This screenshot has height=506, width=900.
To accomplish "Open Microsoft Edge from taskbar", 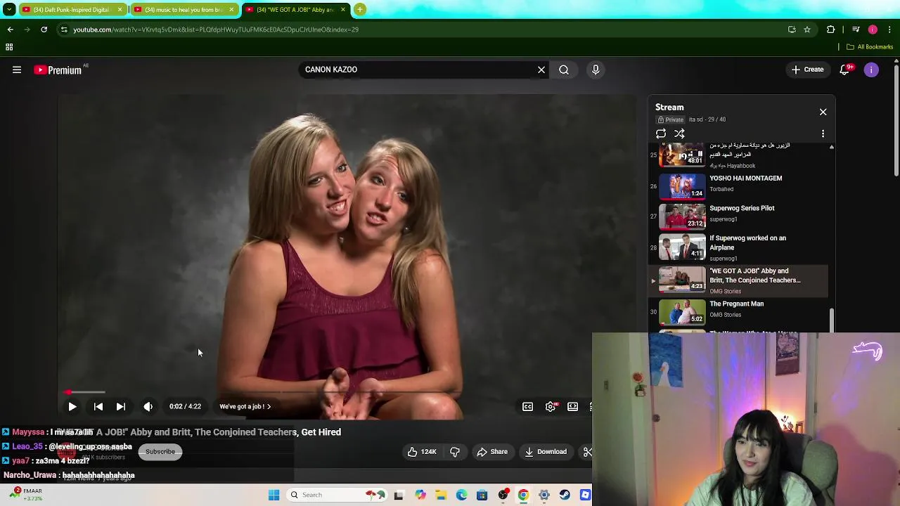I will [x=461, y=495].
